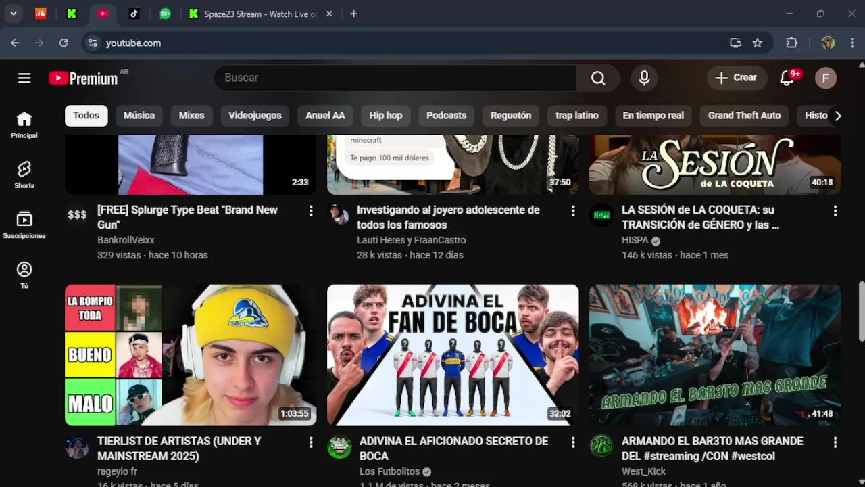865x487 pixels.
Task: Go back in browser
Action: (x=15, y=43)
